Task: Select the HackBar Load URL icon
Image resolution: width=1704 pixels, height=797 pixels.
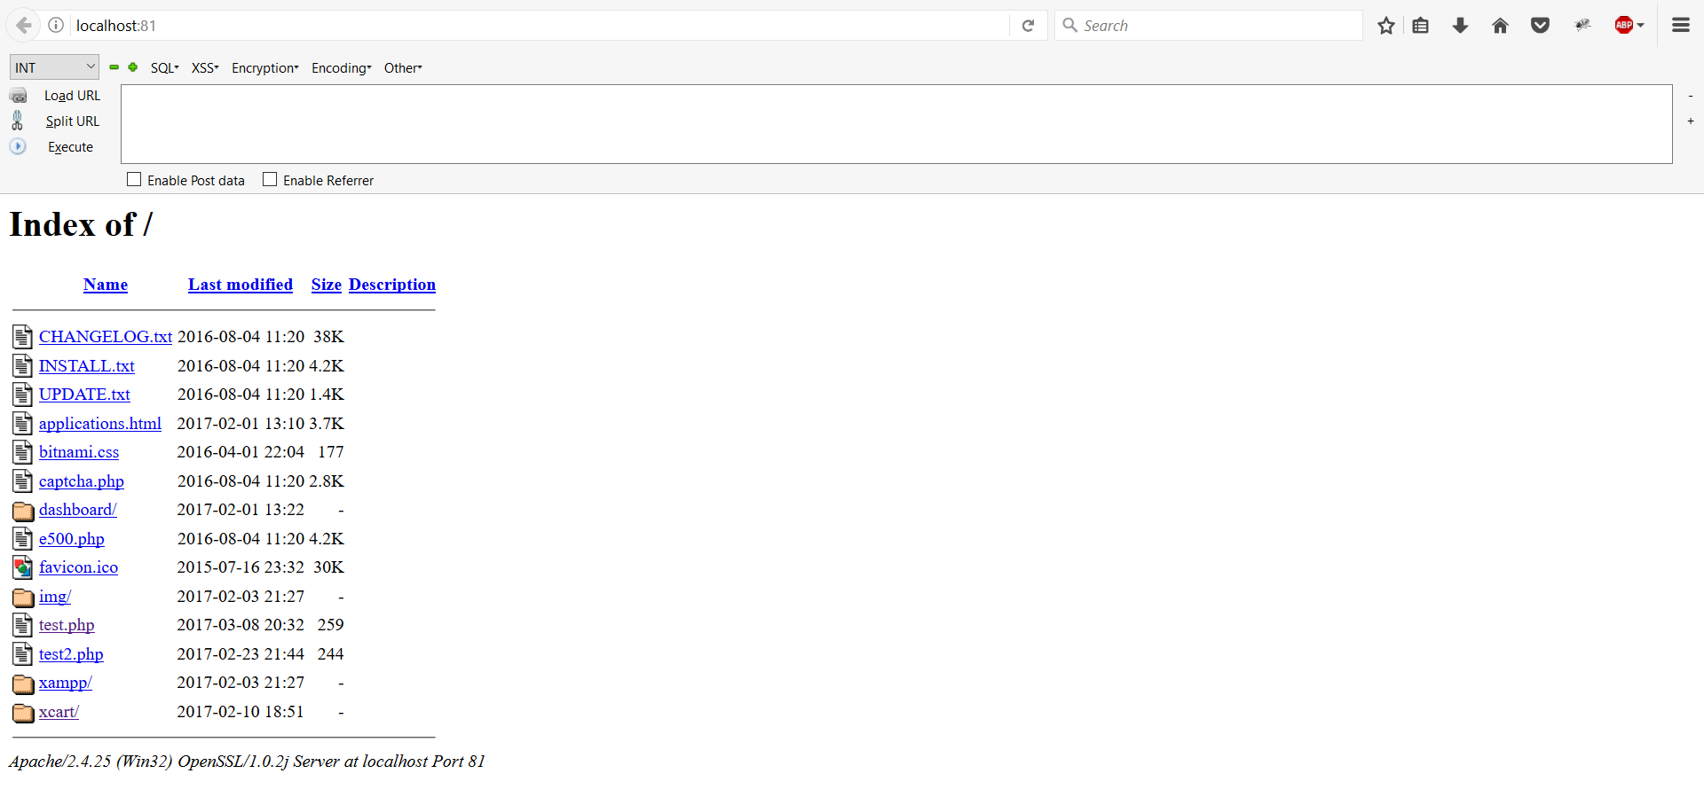Action: point(19,95)
